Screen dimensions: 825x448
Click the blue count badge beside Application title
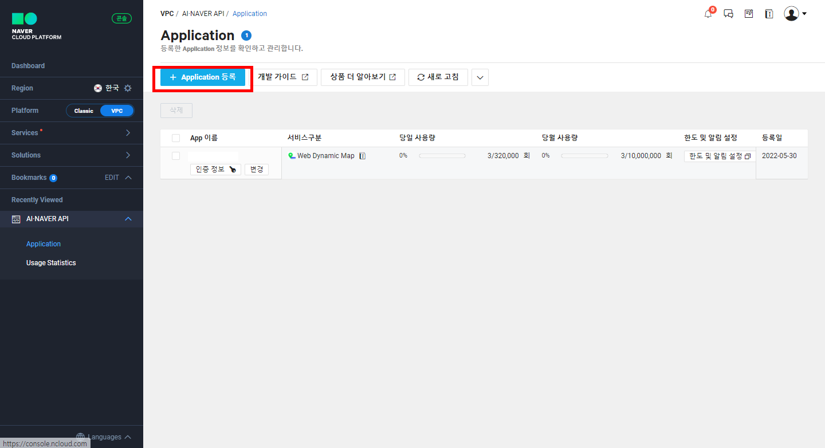pyautogui.click(x=246, y=36)
